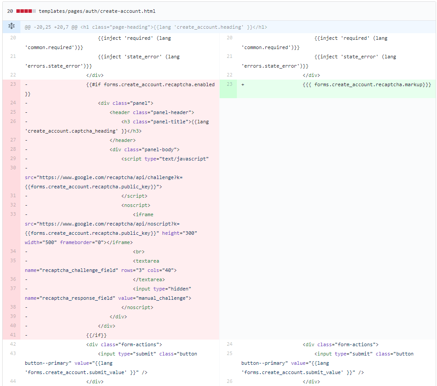Select left line number 23

point(13,84)
